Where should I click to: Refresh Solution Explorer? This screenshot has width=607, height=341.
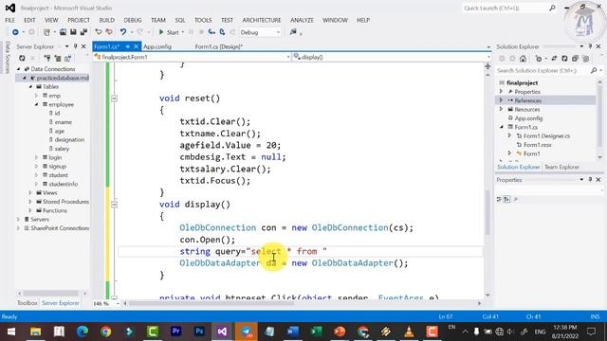point(564,59)
